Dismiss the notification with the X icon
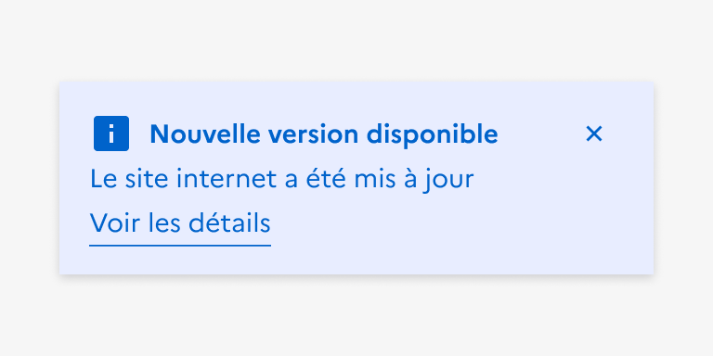713x356 pixels. click(x=594, y=133)
